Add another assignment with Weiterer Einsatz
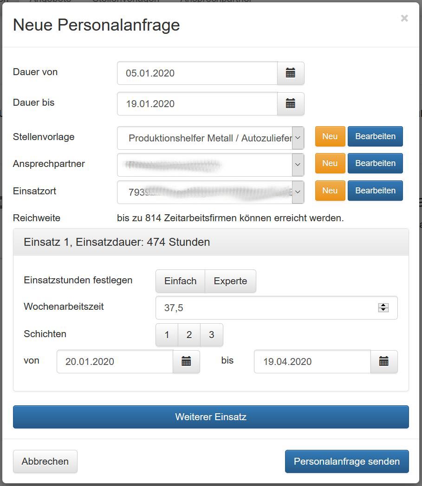This screenshot has height=486, width=422. pyautogui.click(x=211, y=417)
